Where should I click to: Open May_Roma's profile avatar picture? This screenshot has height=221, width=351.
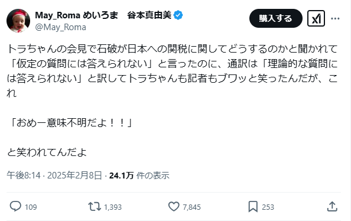point(18,21)
